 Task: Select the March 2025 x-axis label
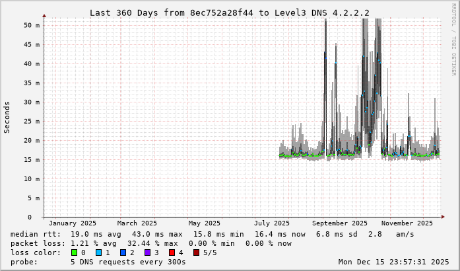point(137,223)
